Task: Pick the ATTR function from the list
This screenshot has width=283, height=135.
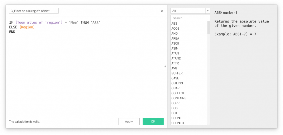Action: point(175,63)
